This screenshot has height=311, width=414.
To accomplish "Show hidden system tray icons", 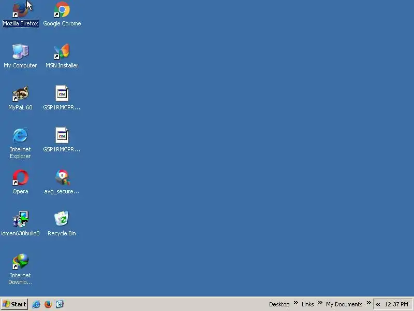I will [x=378, y=304].
